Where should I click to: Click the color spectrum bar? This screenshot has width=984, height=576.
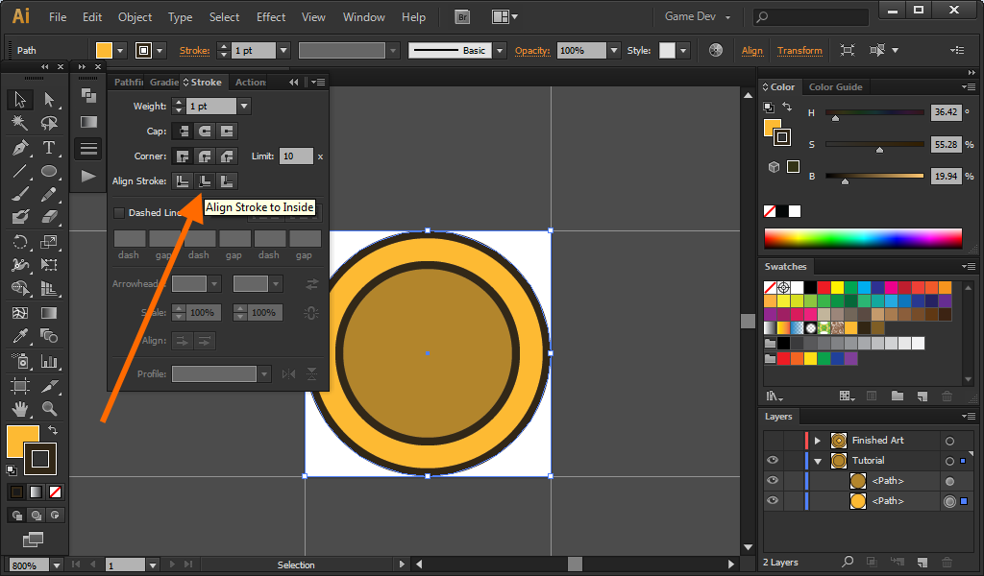pyautogui.click(x=863, y=238)
